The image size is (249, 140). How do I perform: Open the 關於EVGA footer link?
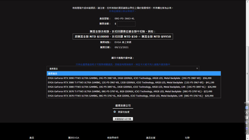click(x=74, y=138)
